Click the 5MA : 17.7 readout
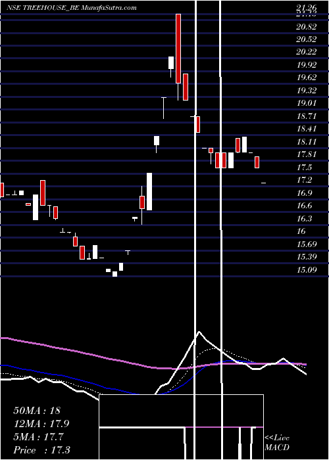Image resolution: width=329 pixels, height=460 pixels. pyautogui.click(x=38, y=437)
